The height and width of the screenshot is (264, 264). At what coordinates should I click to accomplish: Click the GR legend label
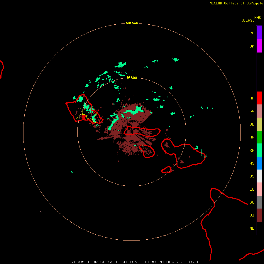point(252,111)
